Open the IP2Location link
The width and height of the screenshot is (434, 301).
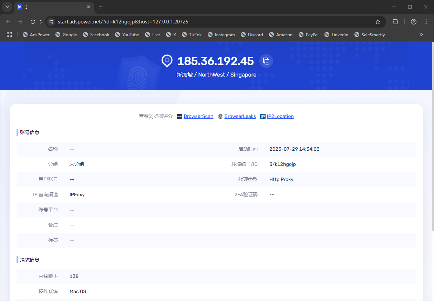tap(280, 117)
